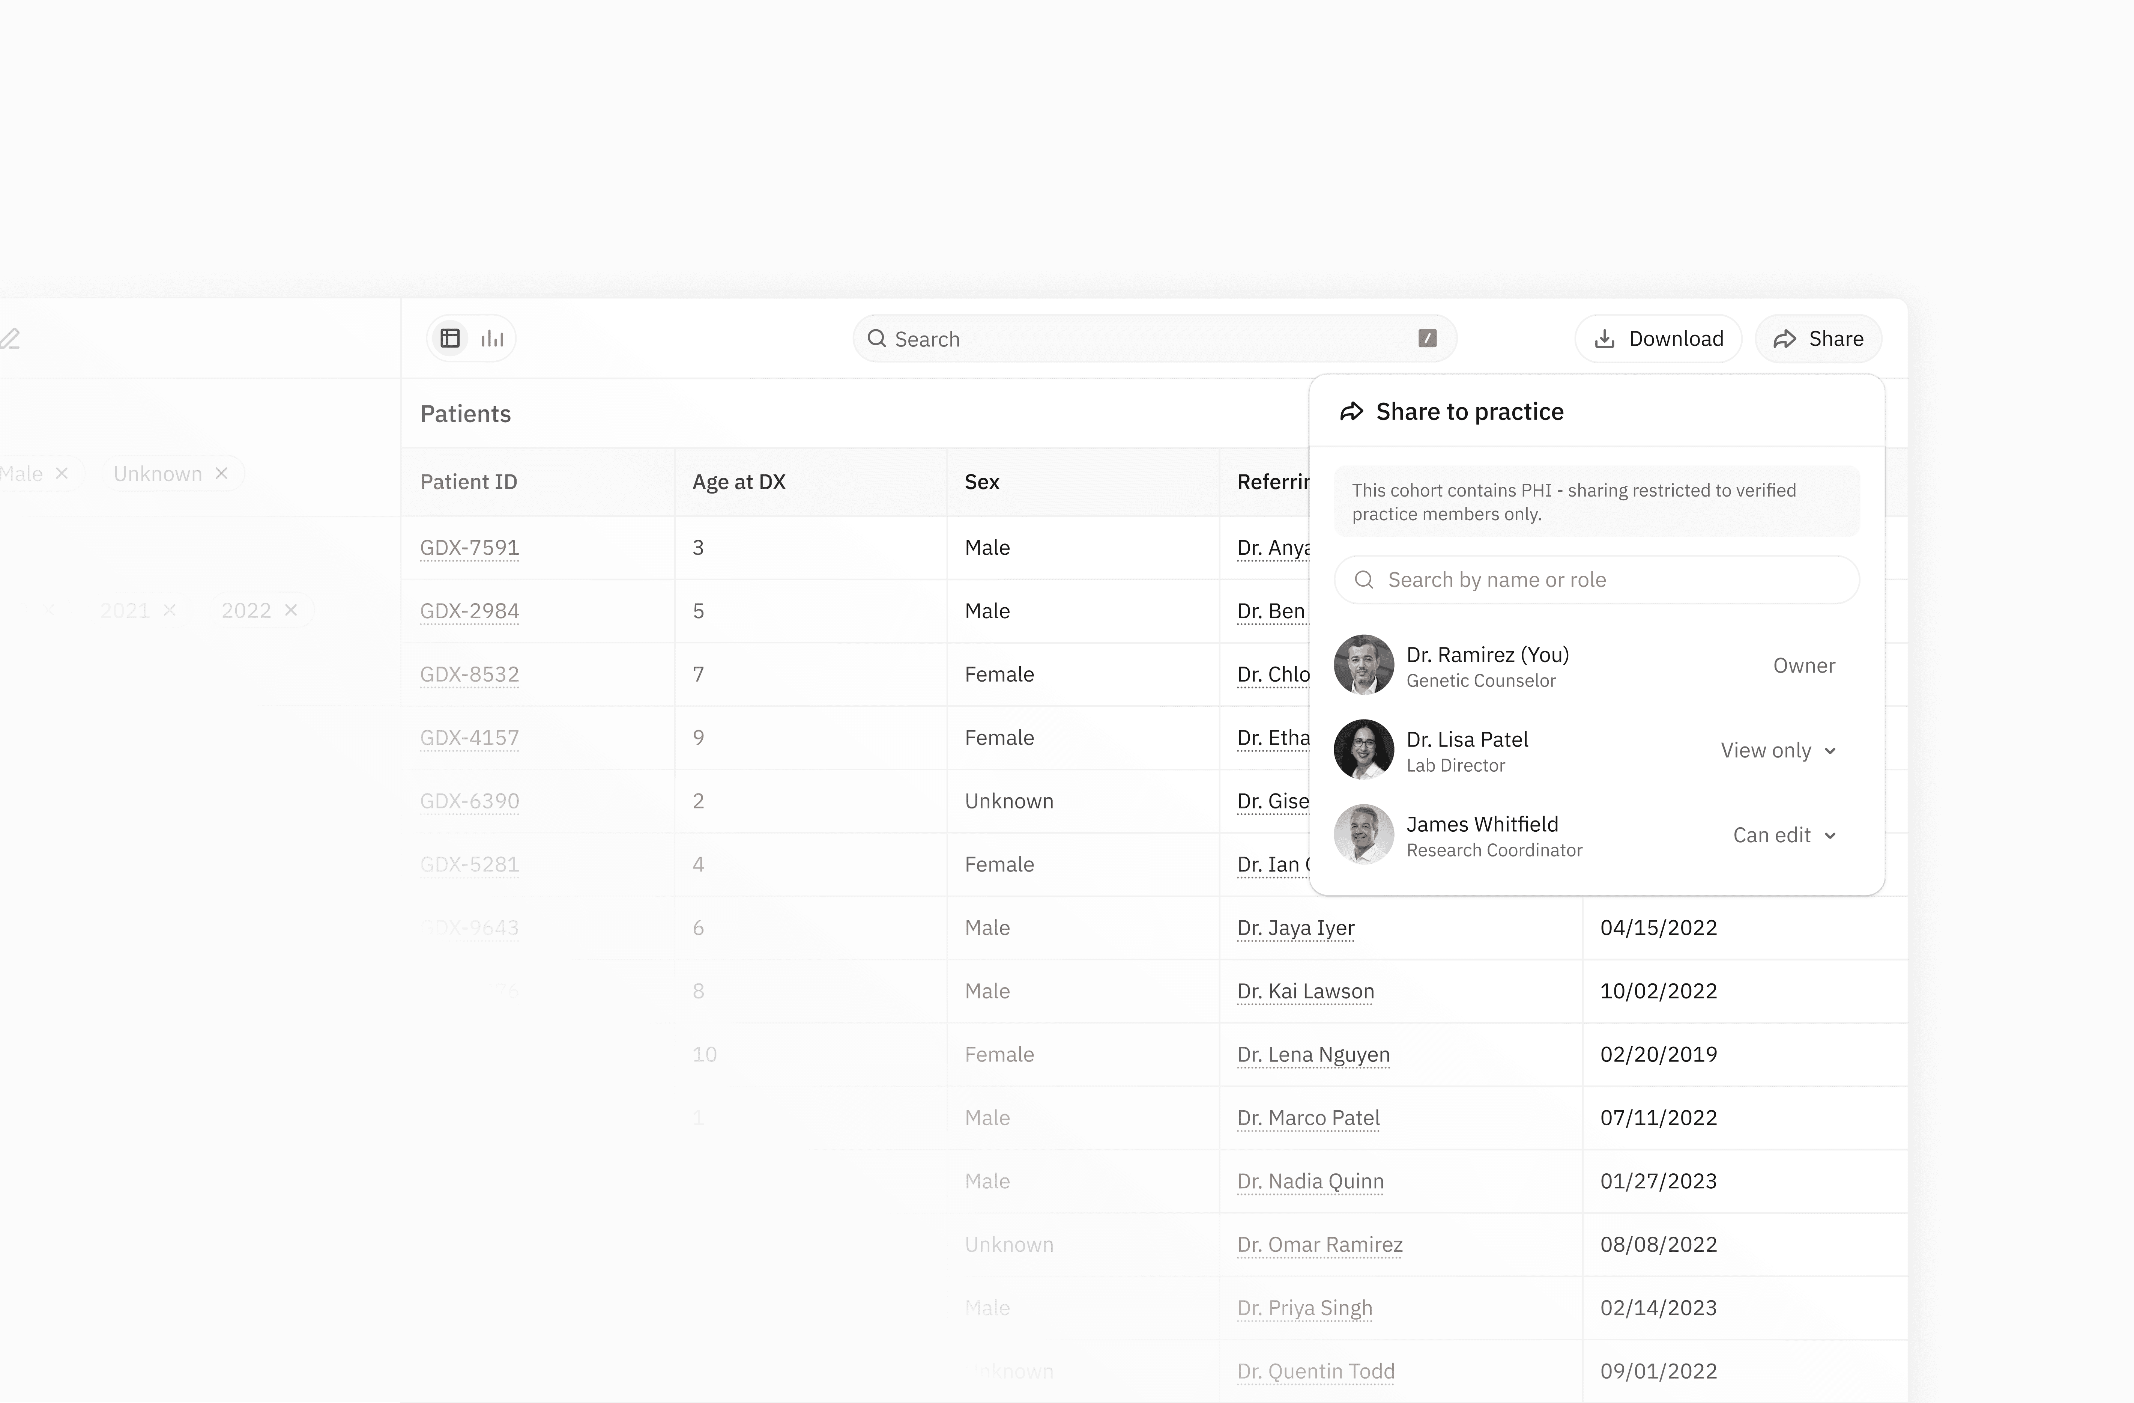Switch to table view icon

tap(450, 338)
